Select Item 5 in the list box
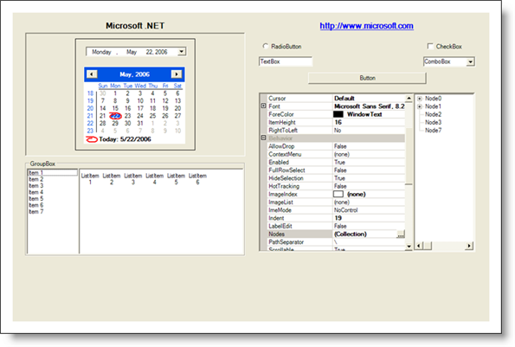Screen dimensions: 515x347 [52, 199]
